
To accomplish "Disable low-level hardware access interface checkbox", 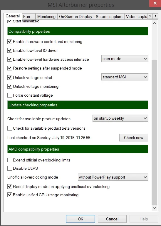I will click(x=10, y=59).
